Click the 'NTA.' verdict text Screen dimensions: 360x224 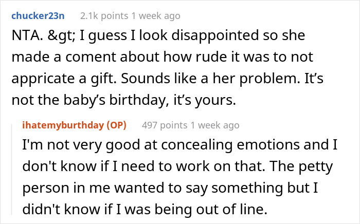[x=24, y=38]
